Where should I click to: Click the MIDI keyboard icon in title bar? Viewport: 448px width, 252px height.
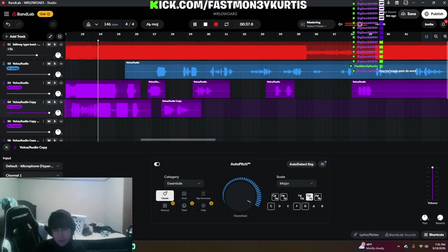tap(397, 3)
